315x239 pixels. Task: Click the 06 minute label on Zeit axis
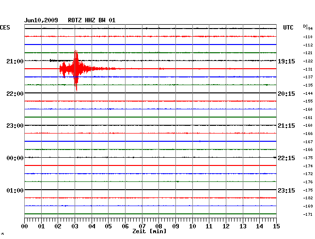(125, 226)
